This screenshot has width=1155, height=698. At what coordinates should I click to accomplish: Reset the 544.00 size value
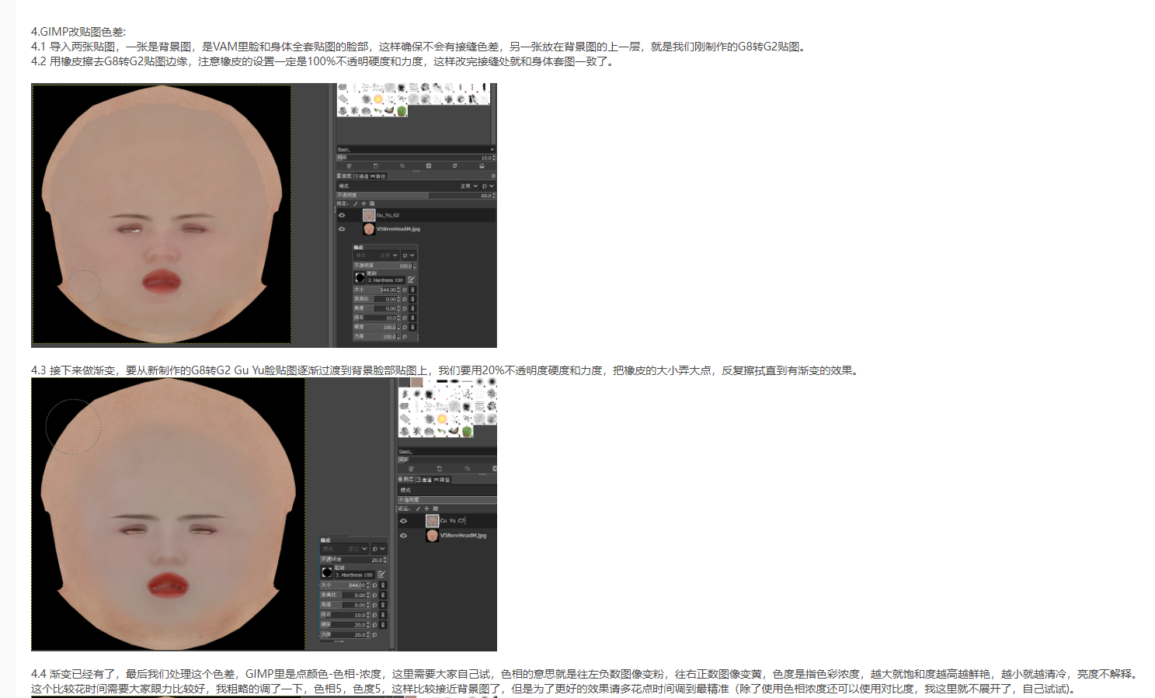point(405,290)
